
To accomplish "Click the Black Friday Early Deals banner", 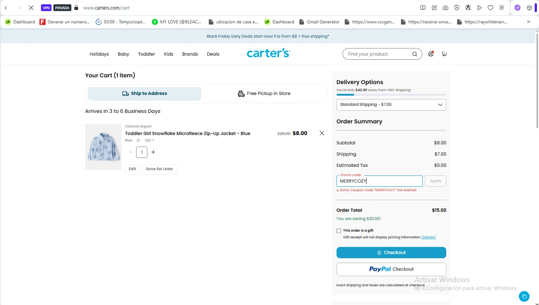I will tap(268, 36).
